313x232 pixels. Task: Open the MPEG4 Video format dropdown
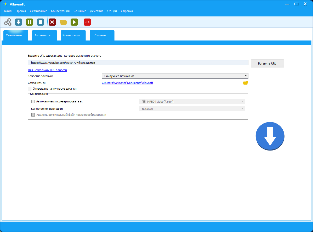coord(191,102)
